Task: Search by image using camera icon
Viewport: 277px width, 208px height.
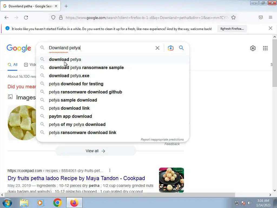Action: (170, 48)
